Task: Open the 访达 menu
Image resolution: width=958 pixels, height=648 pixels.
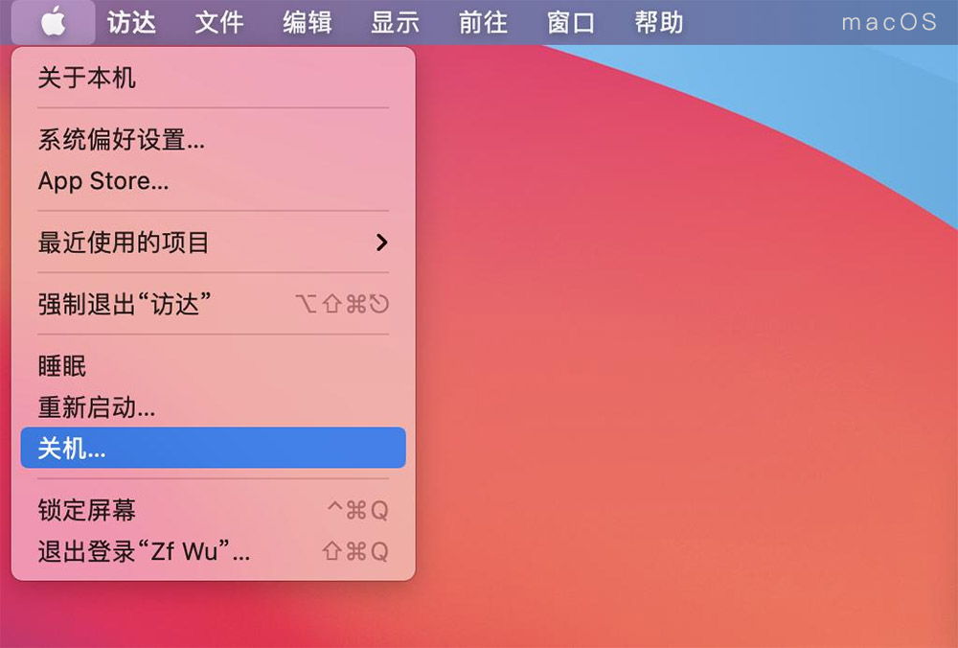Action: click(131, 23)
